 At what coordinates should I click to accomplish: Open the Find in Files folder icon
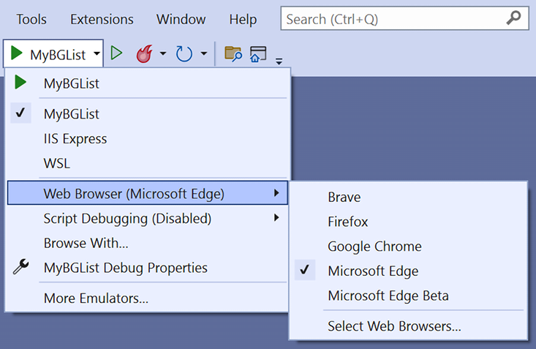tap(233, 53)
